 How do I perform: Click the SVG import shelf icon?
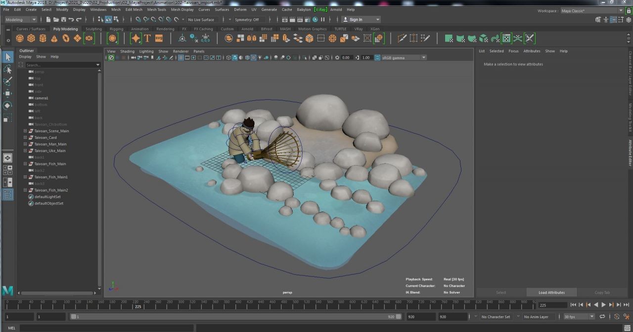pos(159,39)
